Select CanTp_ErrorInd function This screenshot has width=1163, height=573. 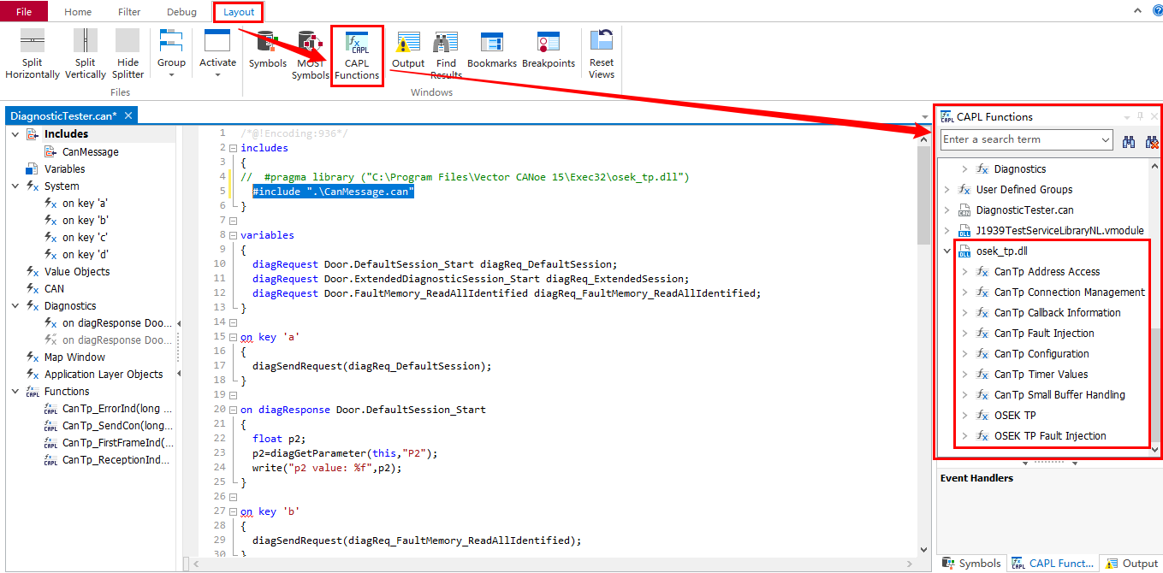[116, 408]
